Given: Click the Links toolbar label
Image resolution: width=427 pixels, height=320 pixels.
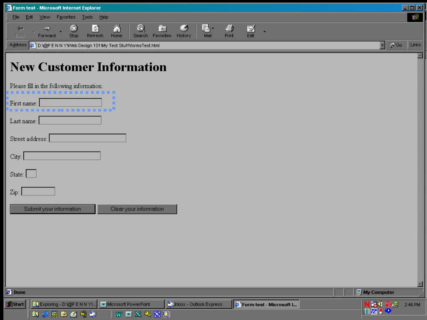Looking at the screenshot, I should click(416, 45).
